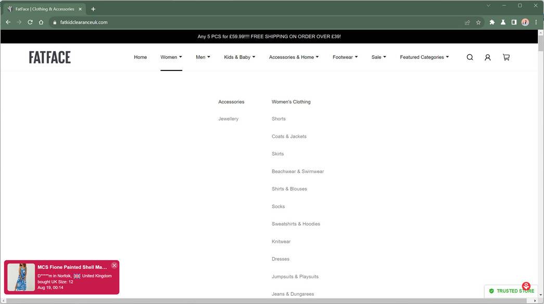Click the forward navigation arrow

click(19, 22)
